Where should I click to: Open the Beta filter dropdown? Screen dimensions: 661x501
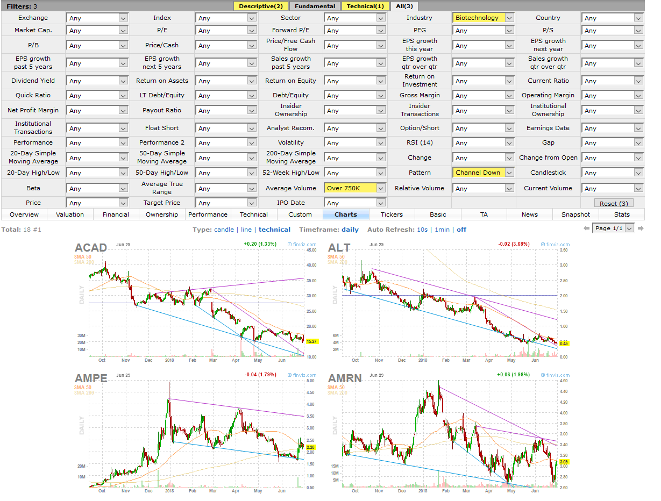pyautogui.click(x=97, y=188)
